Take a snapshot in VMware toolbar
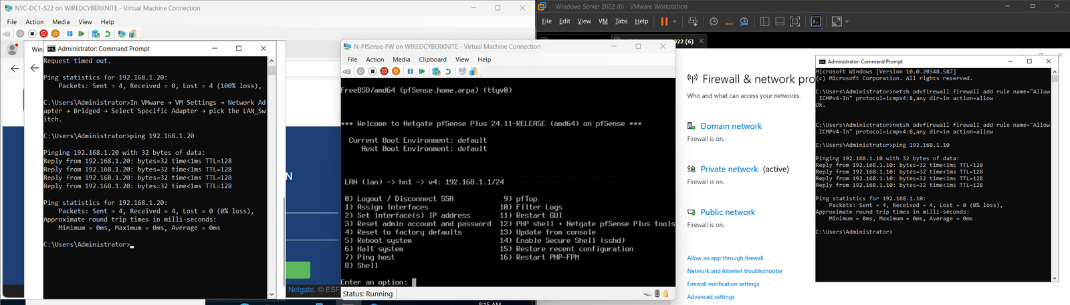Image resolution: width=1070 pixels, height=305 pixels. point(714,21)
